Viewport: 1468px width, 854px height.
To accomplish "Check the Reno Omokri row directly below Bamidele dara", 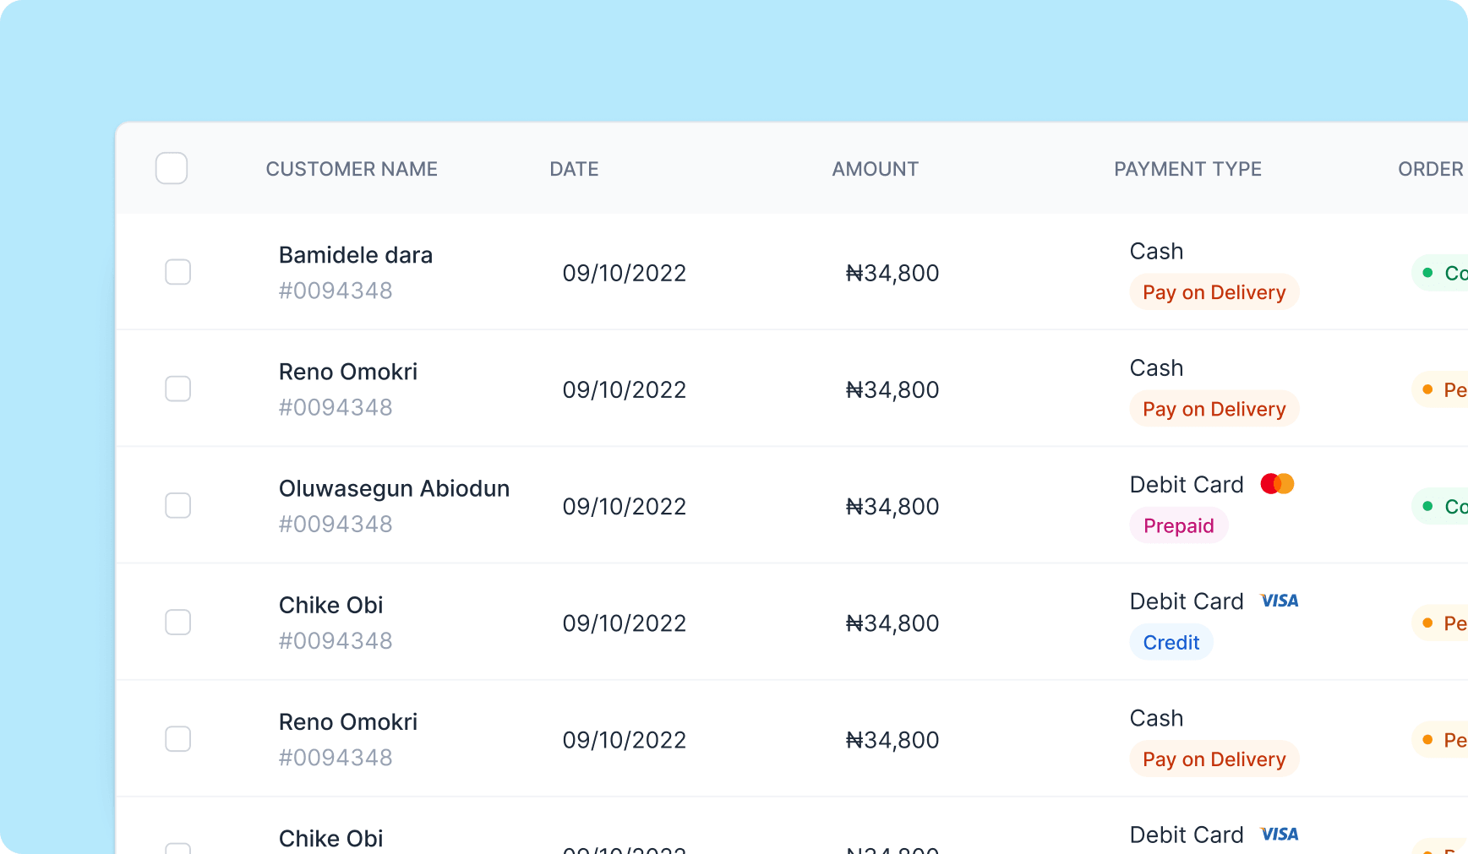I will (177, 389).
